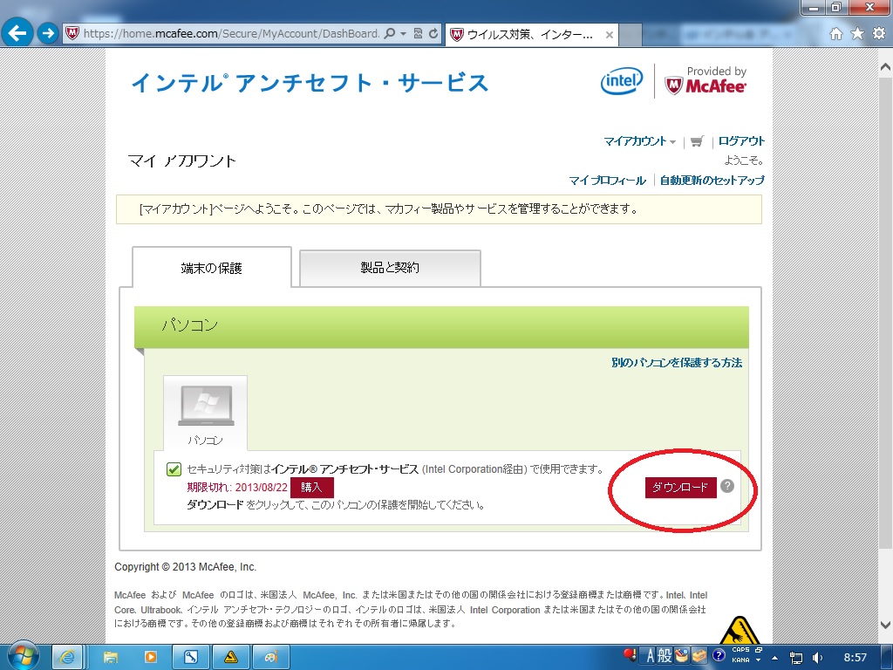Toggle the compatibility view icon
Viewport: 893px width, 670px height.
tap(418, 34)
